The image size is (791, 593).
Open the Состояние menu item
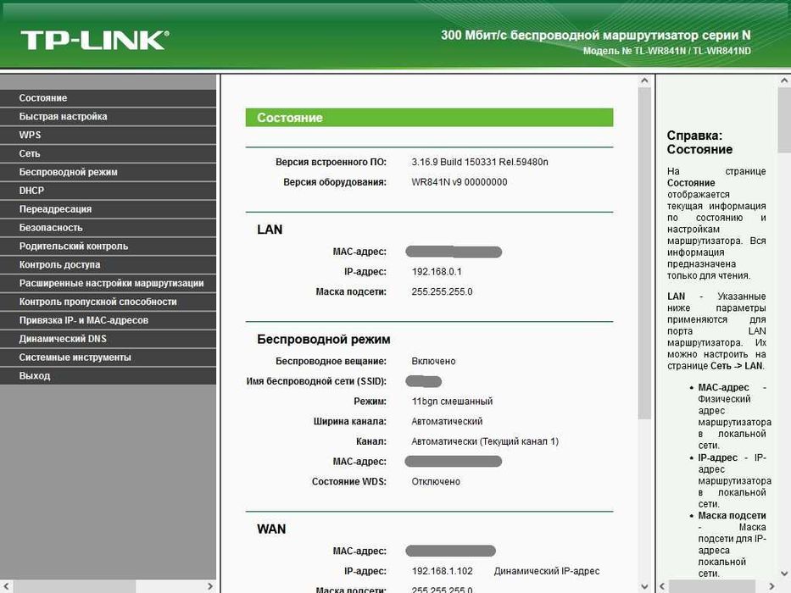(x=108, y=97)
